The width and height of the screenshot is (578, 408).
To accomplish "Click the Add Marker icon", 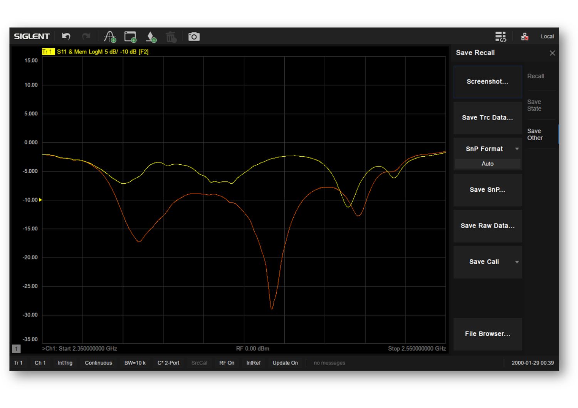I will click(151, 37).
